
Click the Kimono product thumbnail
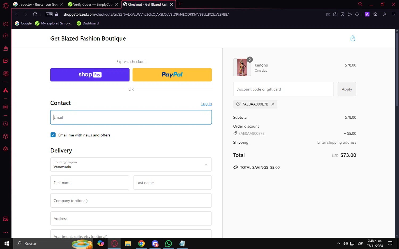242,67
